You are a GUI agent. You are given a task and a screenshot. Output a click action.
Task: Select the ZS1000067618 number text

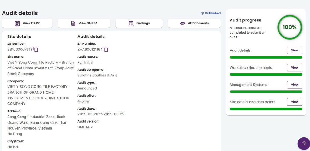click(20, 50)
